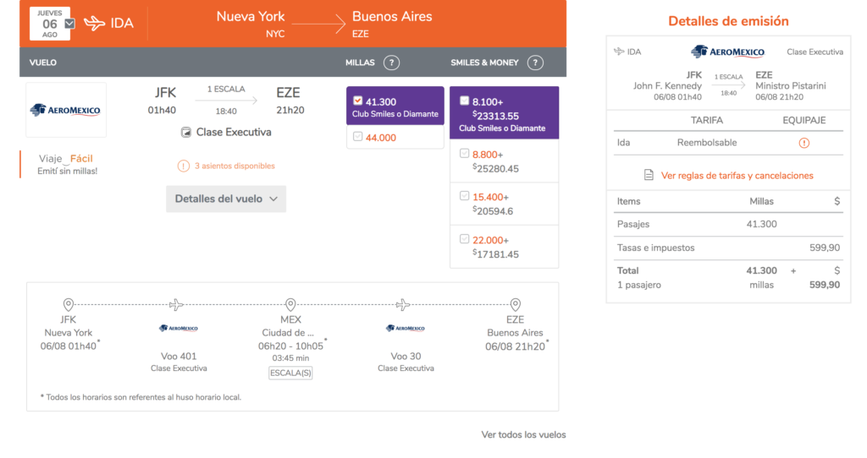Click the Aeromexico logo above Voo 30
This screenshot has height=458, width=867.
406,329
